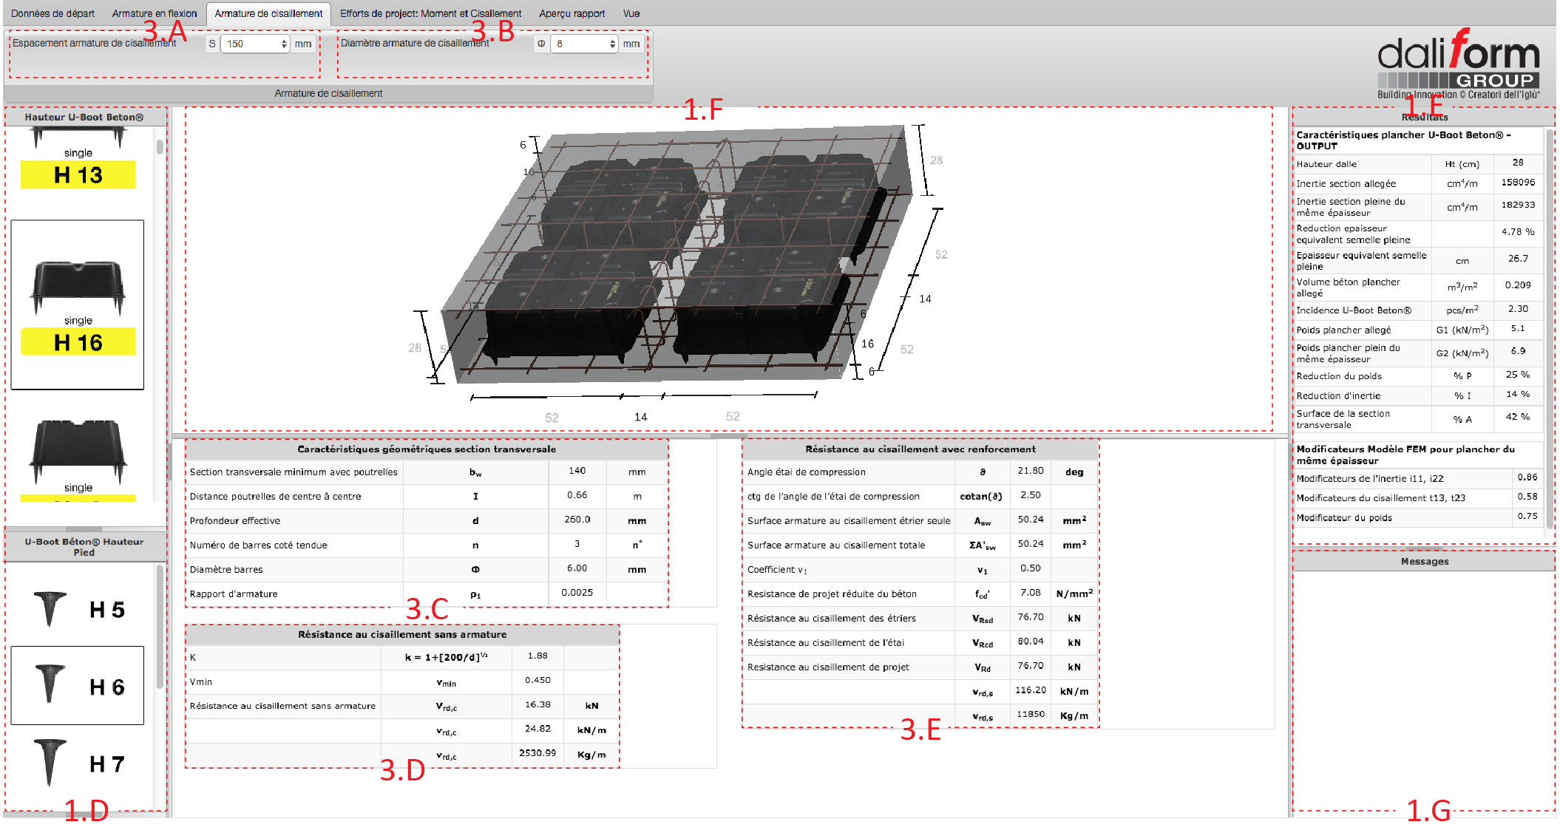Click the K factor value 1.88
1560x830 pixels.
point(537,656)
